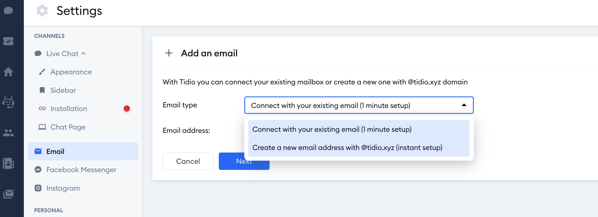Click the Cancel button
Viewport: 598px width, 217px height.
[x=188, y=161]
